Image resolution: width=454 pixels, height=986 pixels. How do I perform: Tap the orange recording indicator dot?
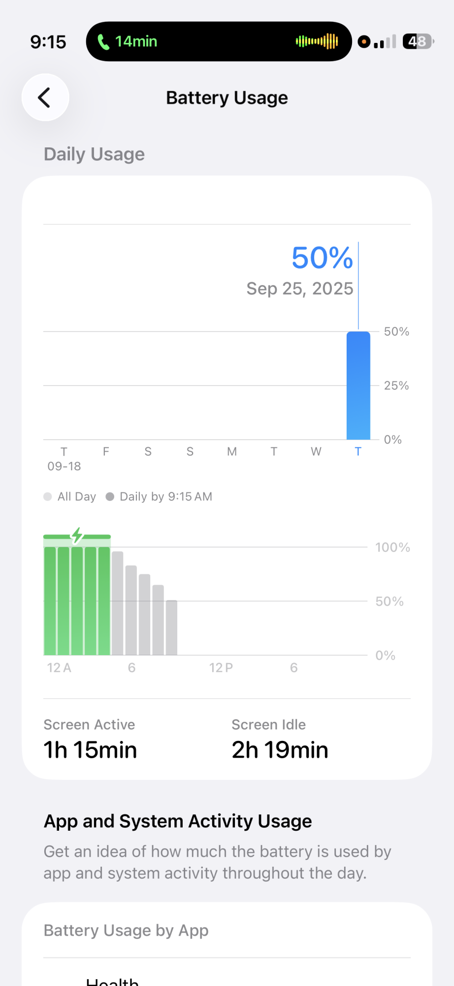364,42
